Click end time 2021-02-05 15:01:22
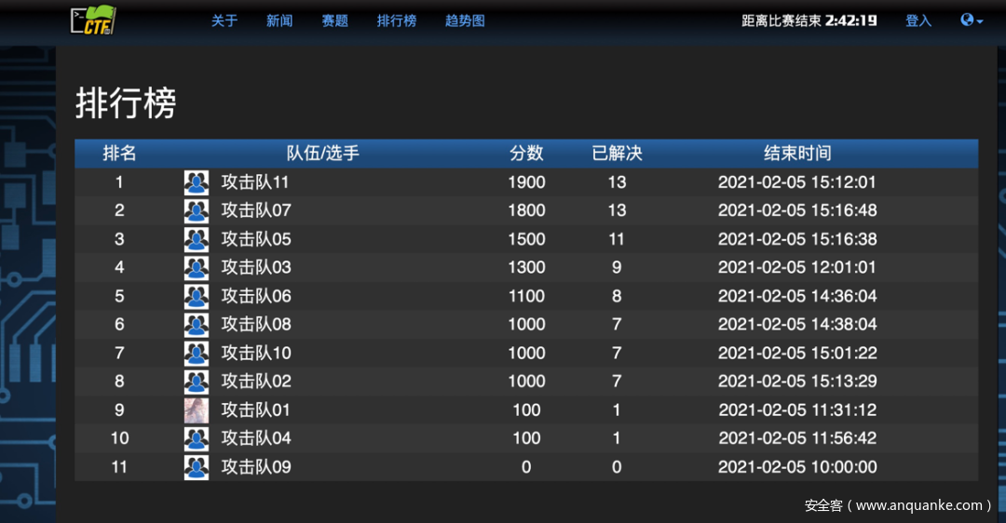 pos(797,353)
